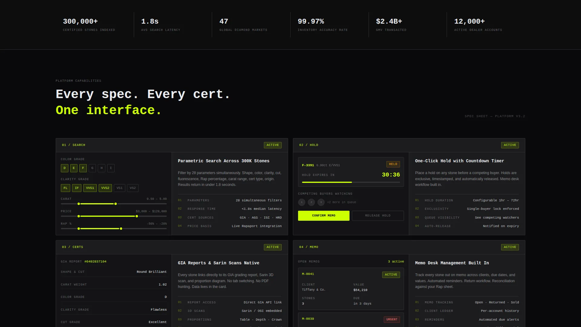Click 'Live Rapaport integration' value
This screenshot has width=581, height=327.
[x=257, y=226]
